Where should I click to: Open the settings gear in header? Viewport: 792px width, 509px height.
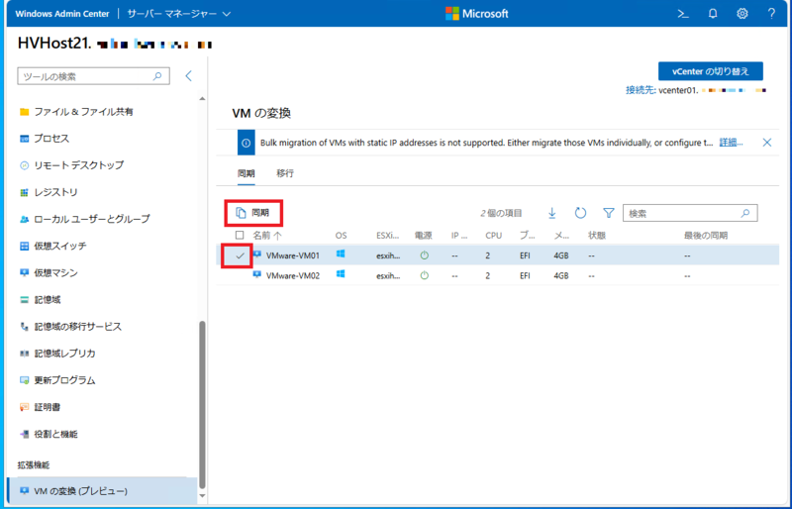click(x=742, y=14)
